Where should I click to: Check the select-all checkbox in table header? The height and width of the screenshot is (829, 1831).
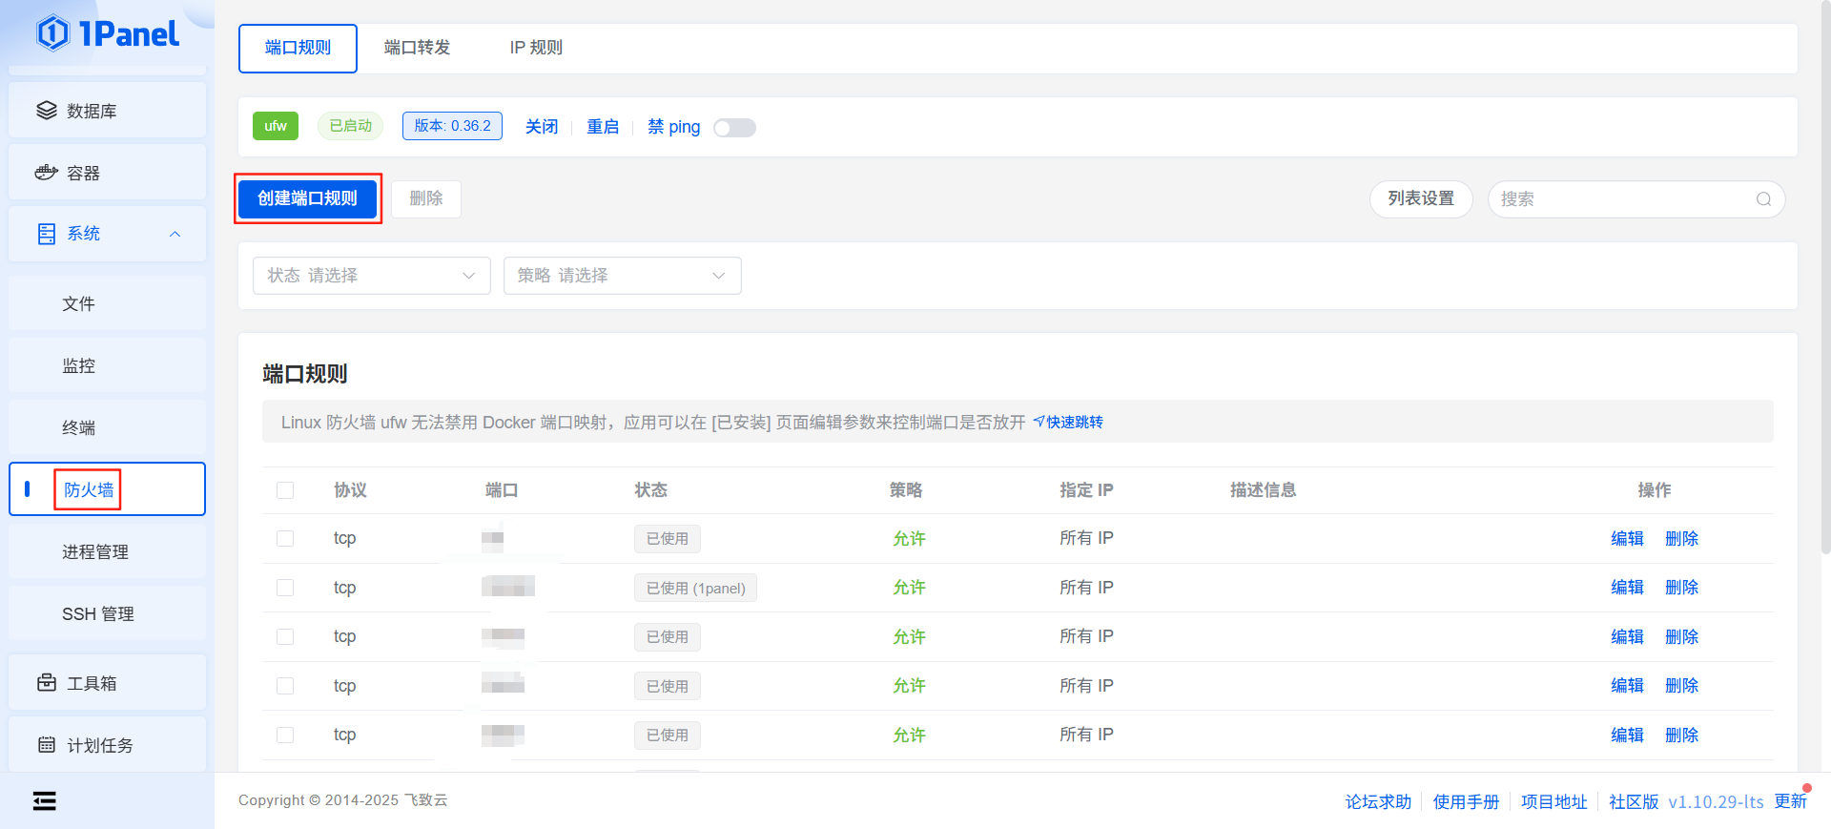coord(285,490)
